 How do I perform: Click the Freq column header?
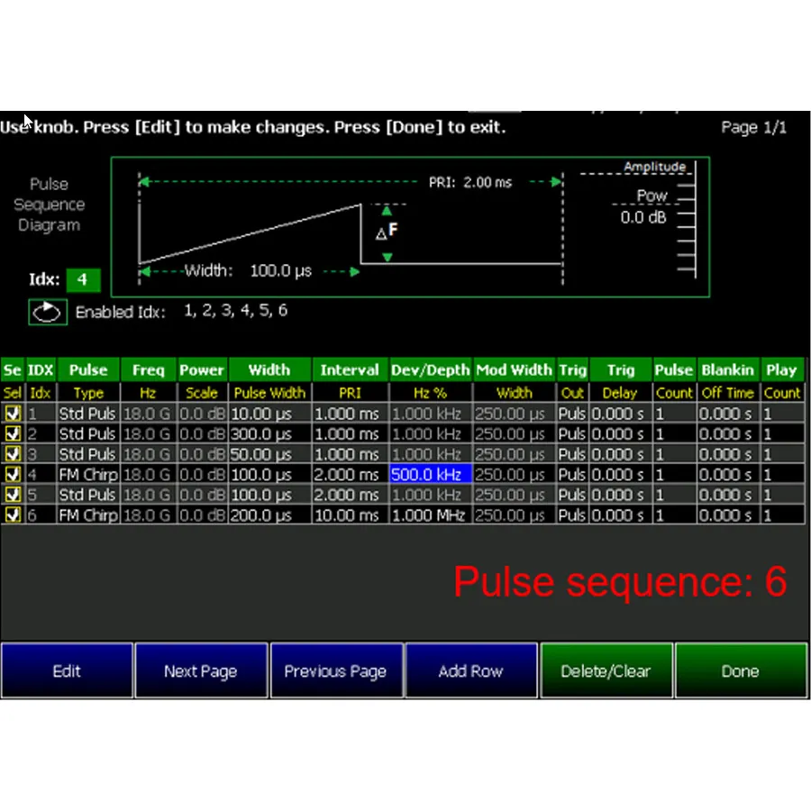pos(148,369)
